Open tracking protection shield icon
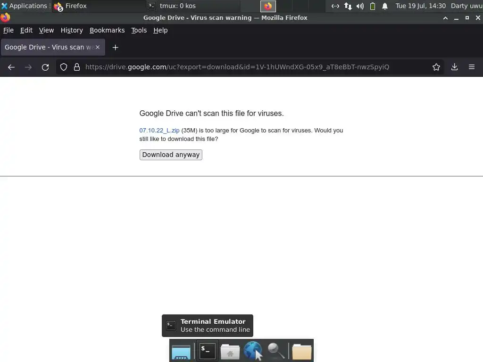This screenshot has width=483, height=362. pos(64,67)
